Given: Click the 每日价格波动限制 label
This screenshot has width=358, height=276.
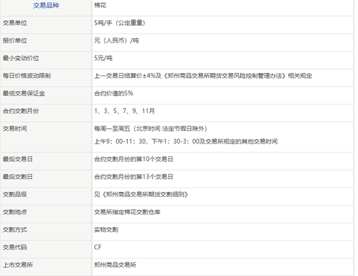Looking at the screenshot, I should pyautogui.click(x=26, y=76).
